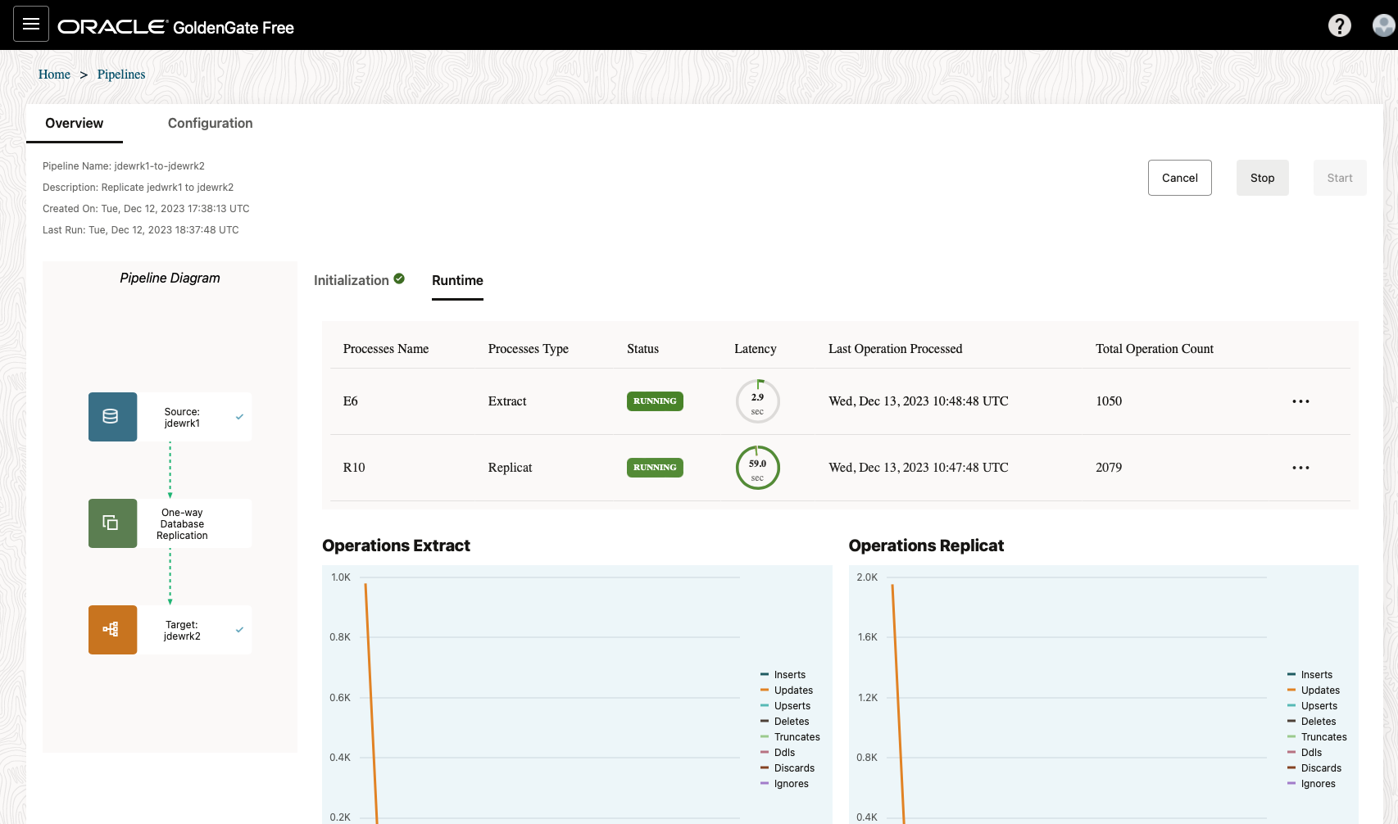Click the Extract process type cell
This screenshot has width=1398, height=824.
(x=507, y=401)
